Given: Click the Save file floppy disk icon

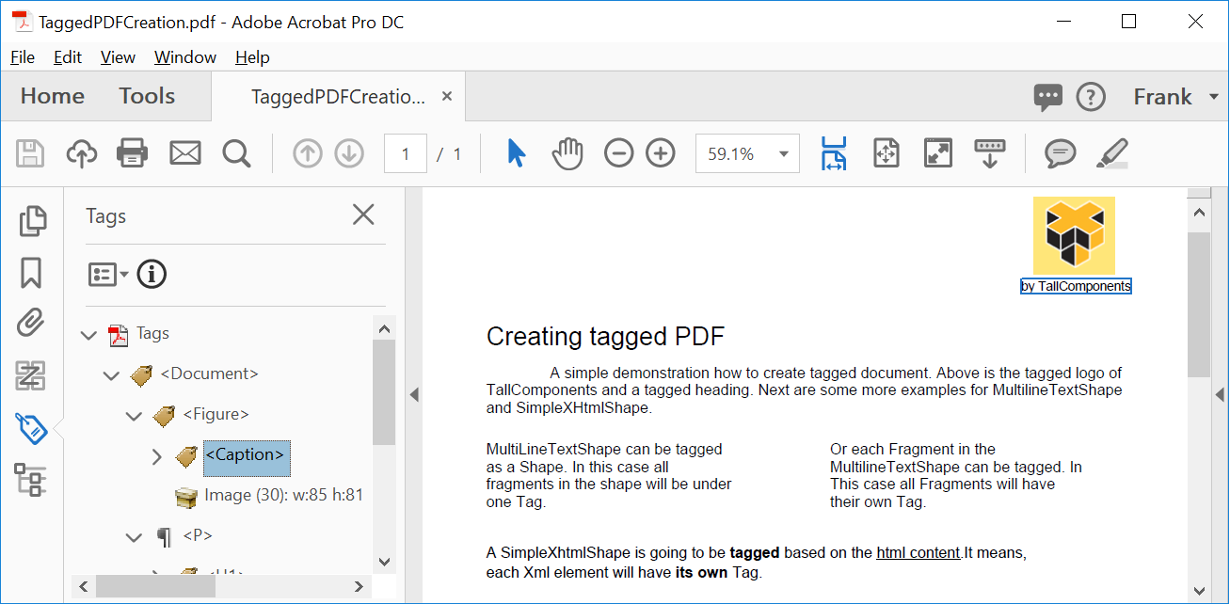Looking at the screenshot, I should [31, 153].
